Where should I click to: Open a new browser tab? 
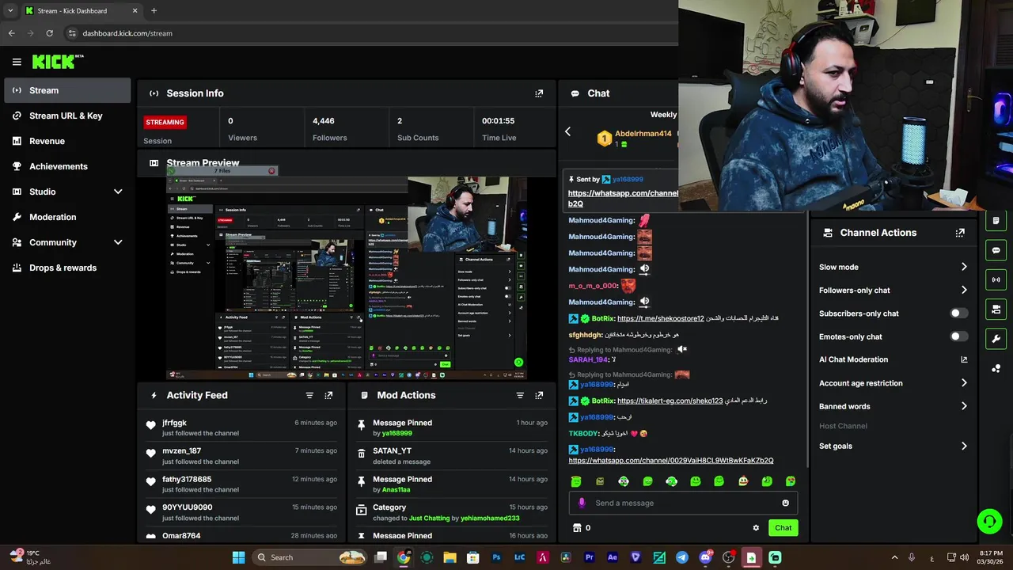[154, 11]
